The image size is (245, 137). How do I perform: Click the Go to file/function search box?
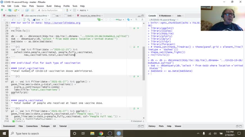(50, 10)
